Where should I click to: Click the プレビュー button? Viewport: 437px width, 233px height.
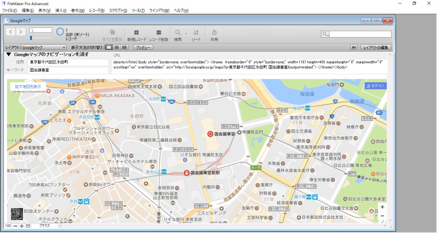click(x=143, y=47)
